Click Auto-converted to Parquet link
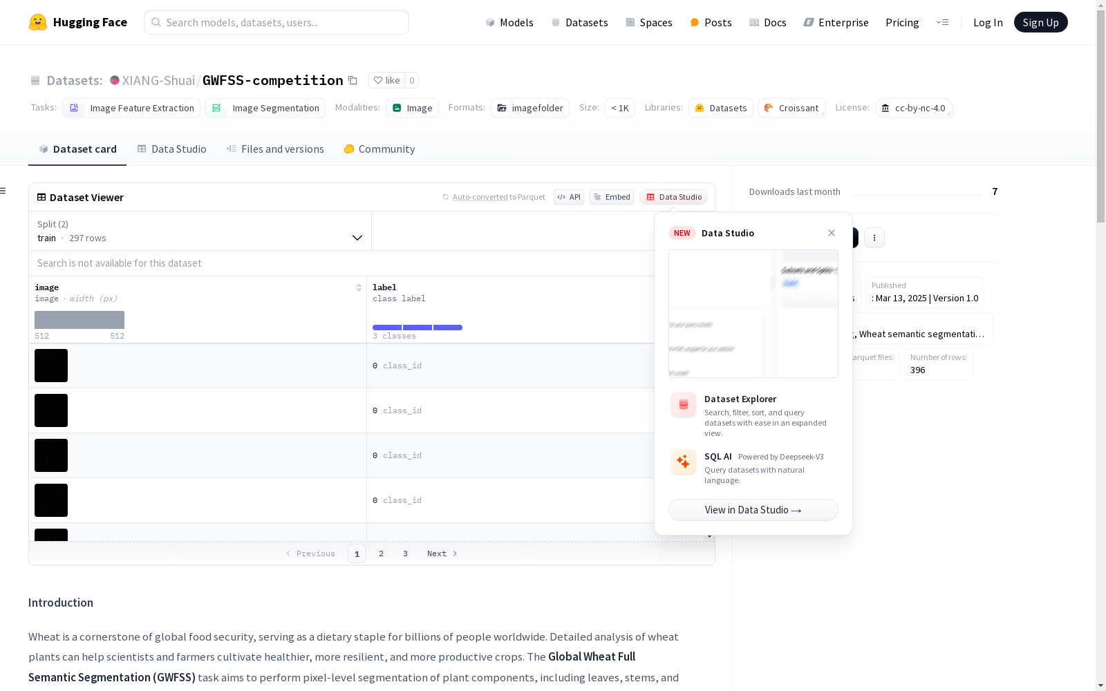 (x=494, y=197)
